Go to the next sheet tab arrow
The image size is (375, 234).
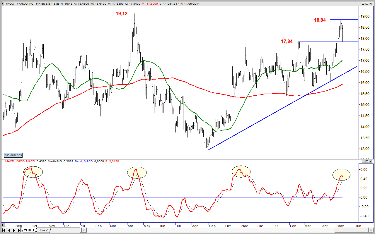coord(13,230)
